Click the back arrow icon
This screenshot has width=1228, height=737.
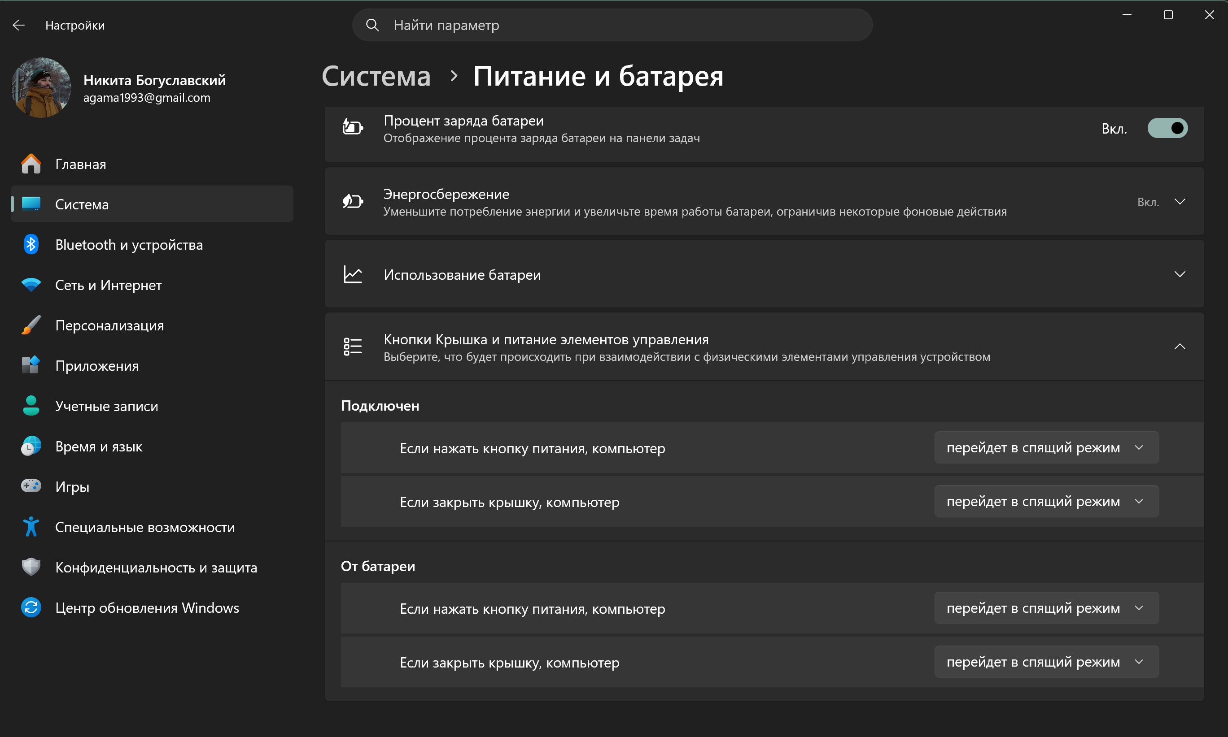(x=19, y=25)
